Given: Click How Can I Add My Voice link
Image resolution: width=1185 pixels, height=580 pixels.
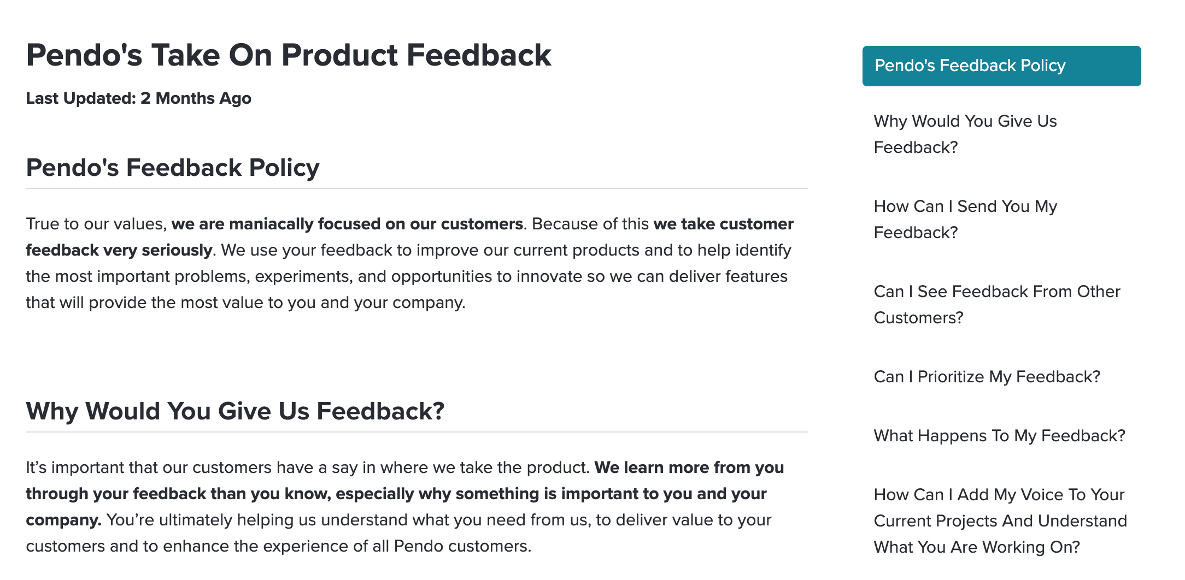Looking at the screenshot, I should coord(1000,521).
